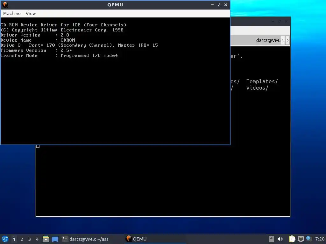Close the background terminal window
Viewport: 326px width, 244px height.
tap(286, 21)
